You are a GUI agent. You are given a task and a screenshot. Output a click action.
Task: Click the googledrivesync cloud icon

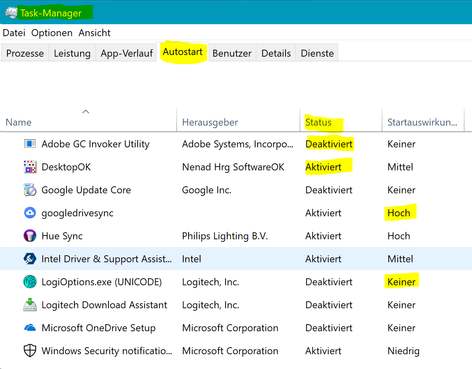[x=30, y=213]
